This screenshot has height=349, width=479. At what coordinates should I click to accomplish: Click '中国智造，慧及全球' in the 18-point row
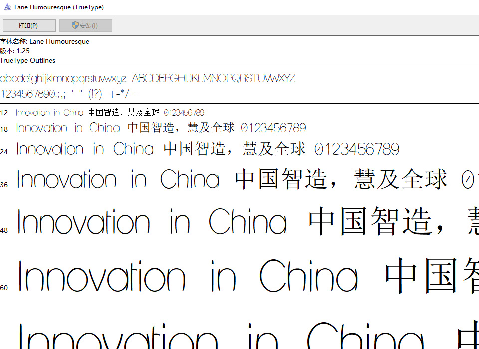click(181, 127)
